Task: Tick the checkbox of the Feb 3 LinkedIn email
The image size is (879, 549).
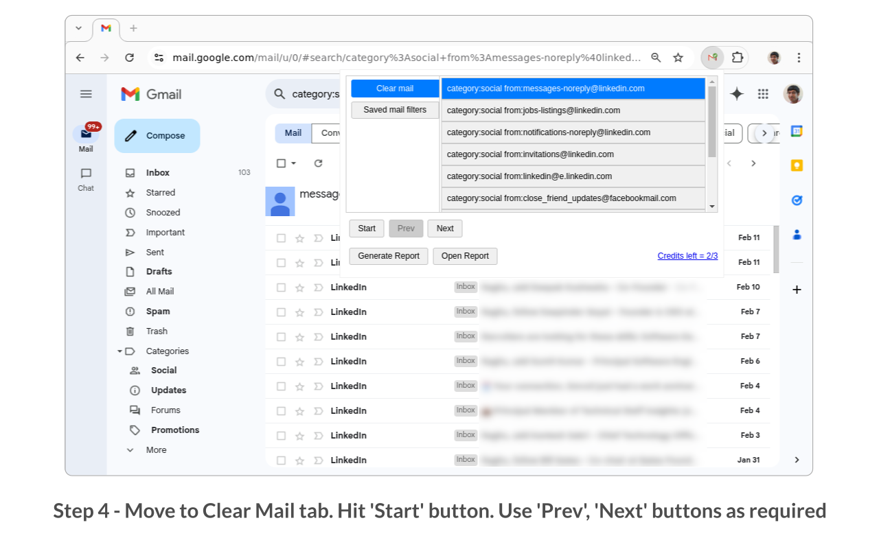Action: pyautogui.click(x=281, y=436)
